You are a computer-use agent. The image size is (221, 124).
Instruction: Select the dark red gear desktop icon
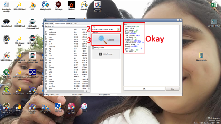coord(58,6)
